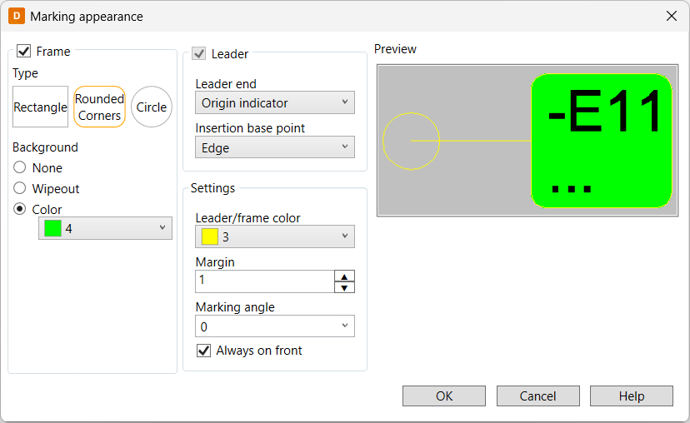This screenshot has width=690, height=423.
Task: Open the Marking angle dropdown
Action: pos(275,326)
